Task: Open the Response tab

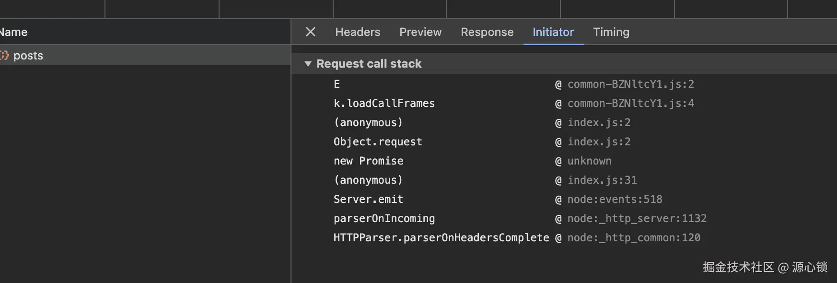Action: click(x=487, y=32)
